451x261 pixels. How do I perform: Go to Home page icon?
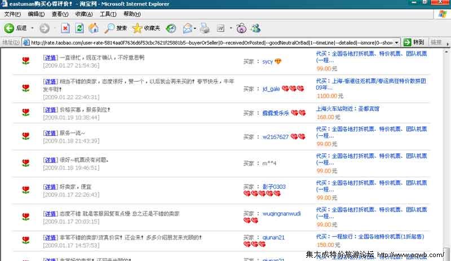point(93,28)
